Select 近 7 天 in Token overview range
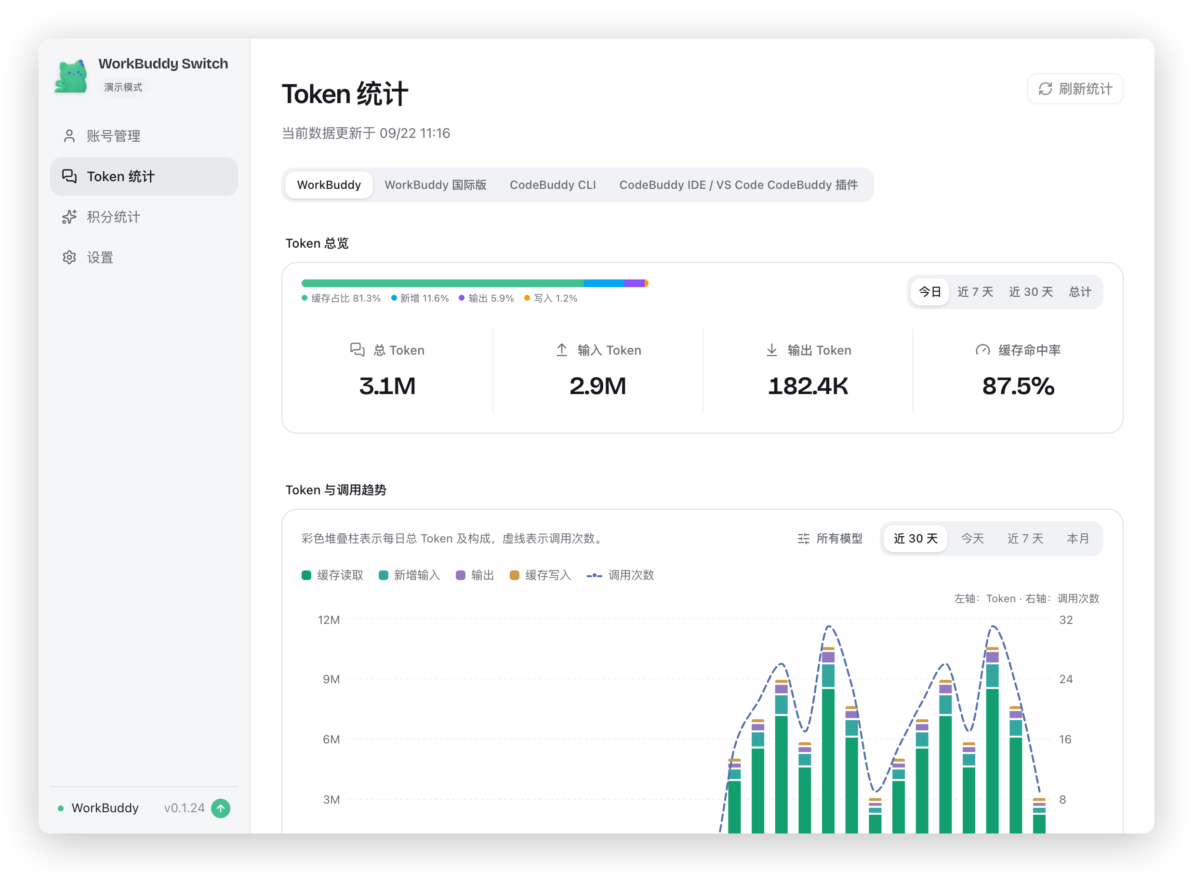This screenshot has height=872, width=1193. tap(975, 292)
